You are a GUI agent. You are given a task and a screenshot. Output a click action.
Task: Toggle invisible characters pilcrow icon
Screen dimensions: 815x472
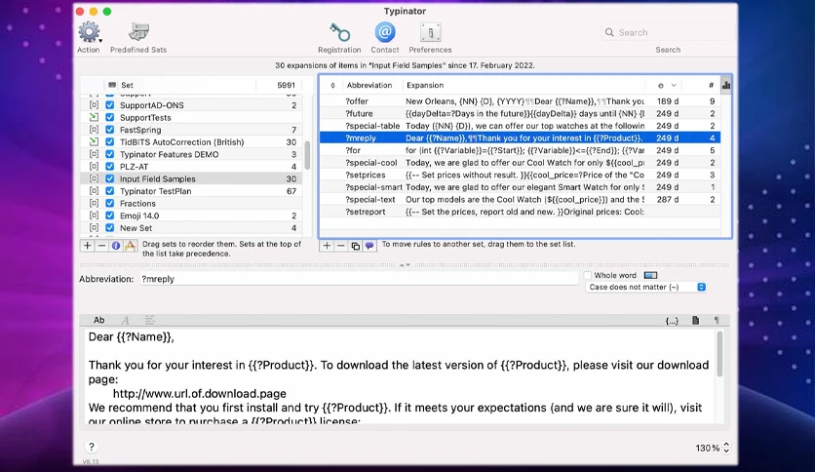[717, 320]
